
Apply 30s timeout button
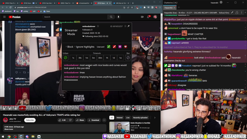tap(80, 58)
